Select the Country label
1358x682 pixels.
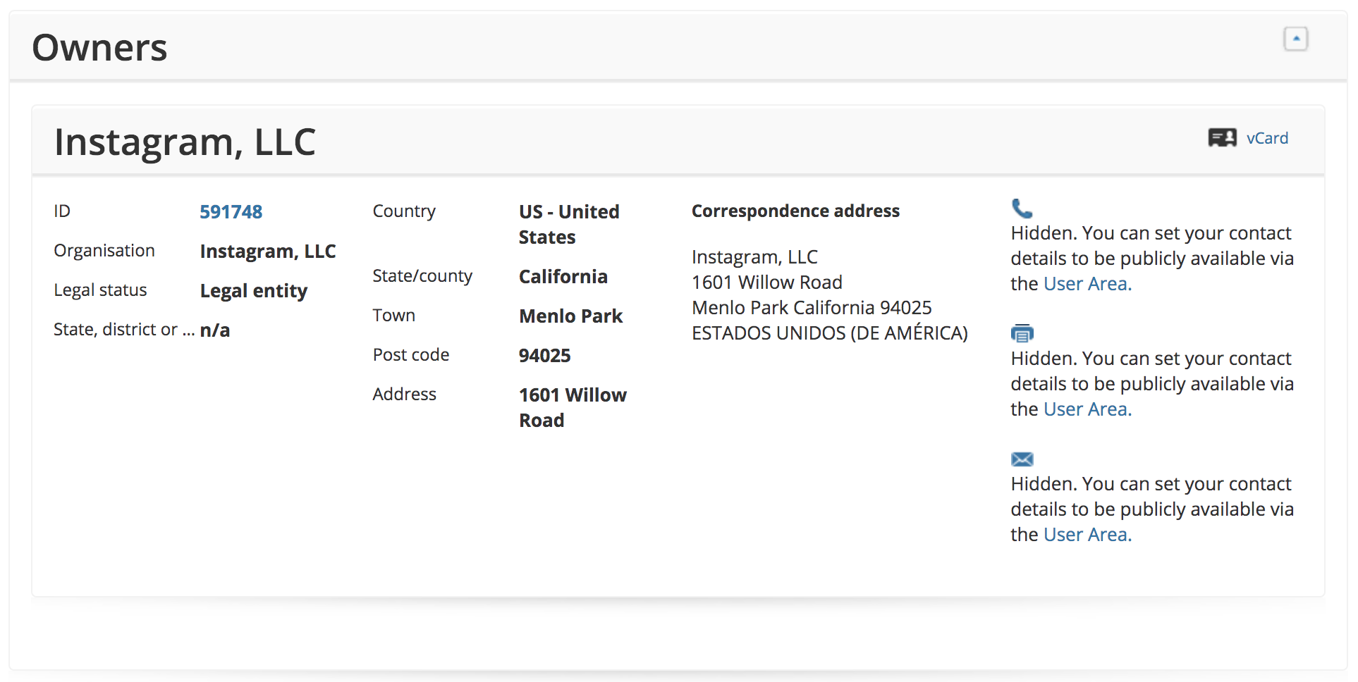(x=404, y=211)
